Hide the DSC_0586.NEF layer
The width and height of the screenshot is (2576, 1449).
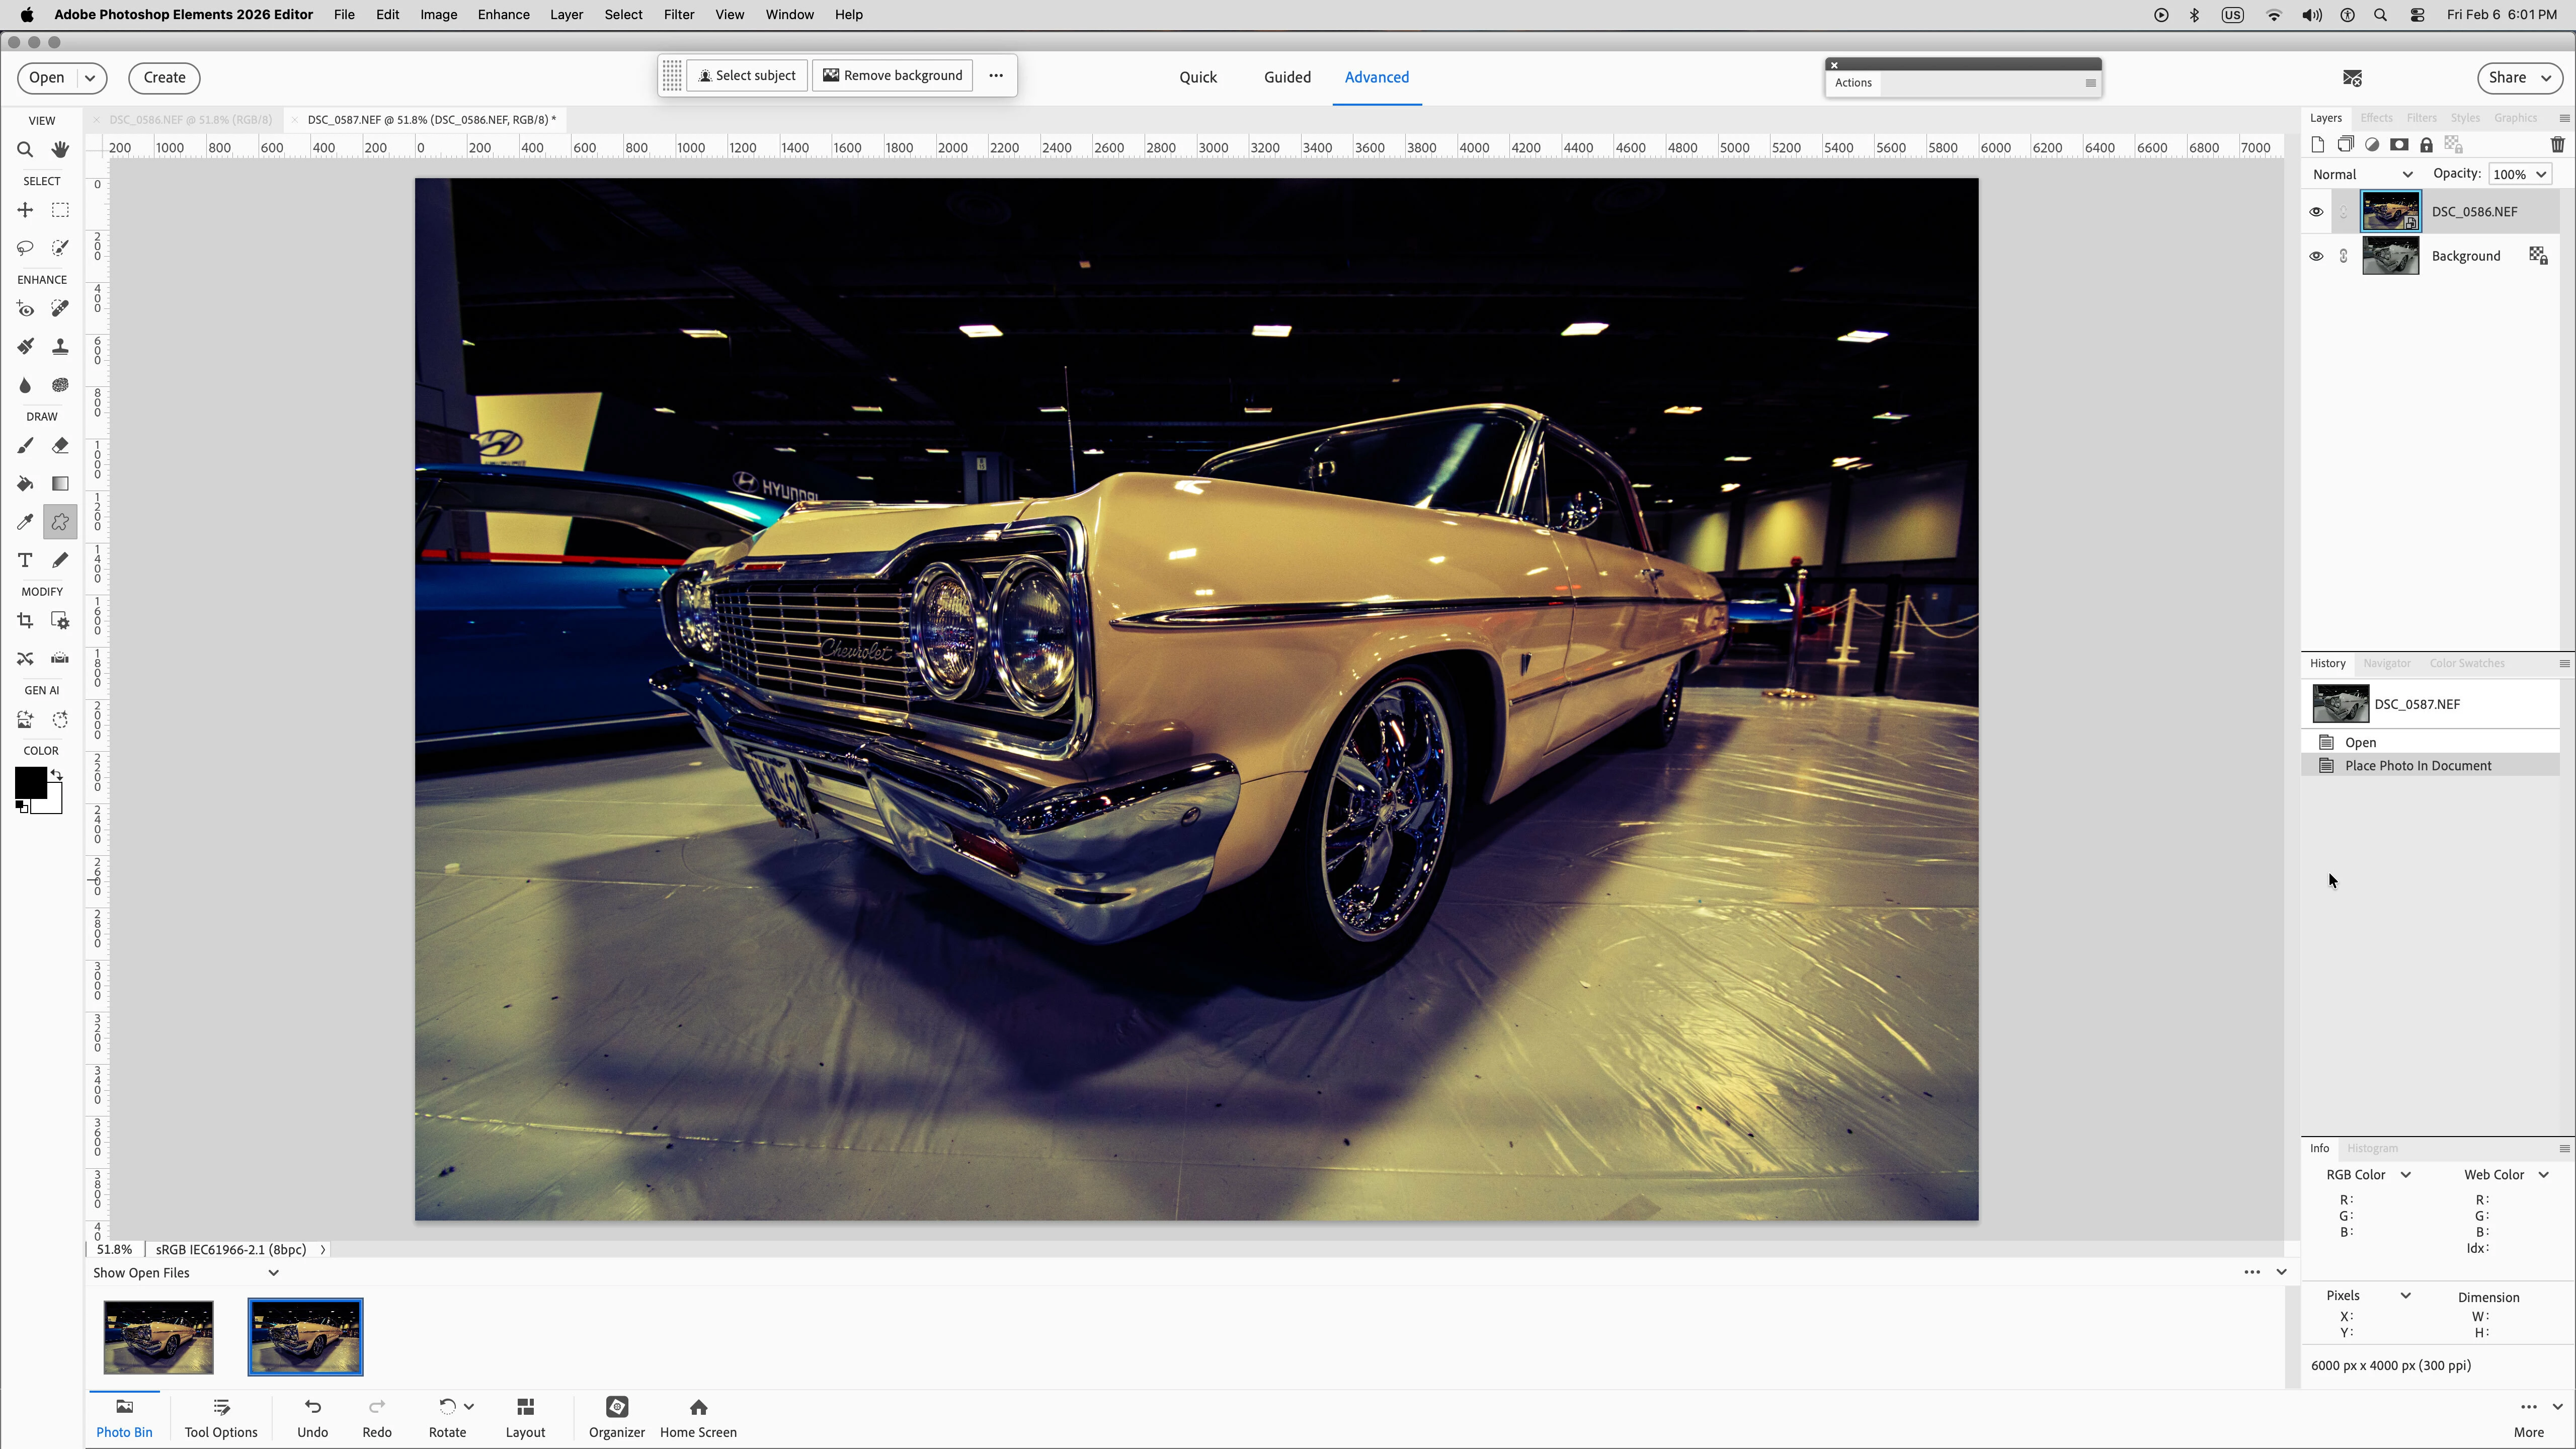click(x=2316, y=212)
